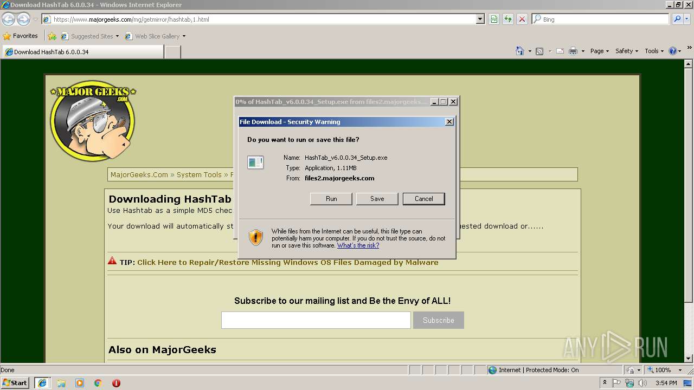Viewport: 694px width, 390px height.
Task: Click the Print icon
Action: coord(573,51)
